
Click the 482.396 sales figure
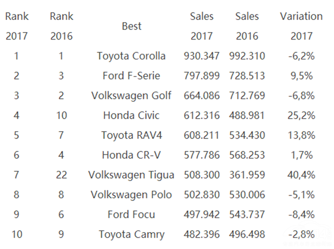[x=201, y=234]
